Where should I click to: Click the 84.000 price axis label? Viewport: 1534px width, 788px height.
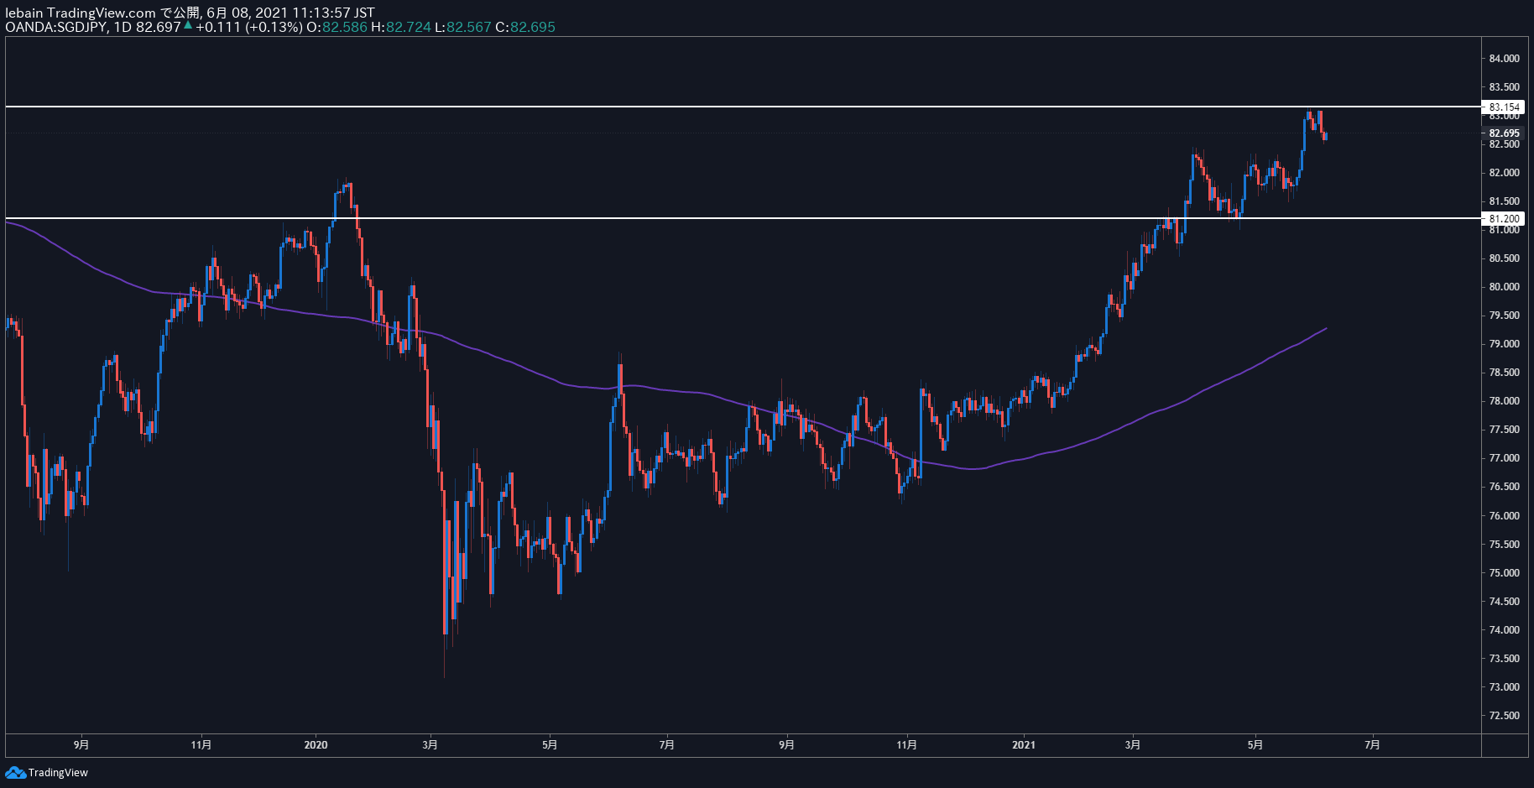[1504, 58]
